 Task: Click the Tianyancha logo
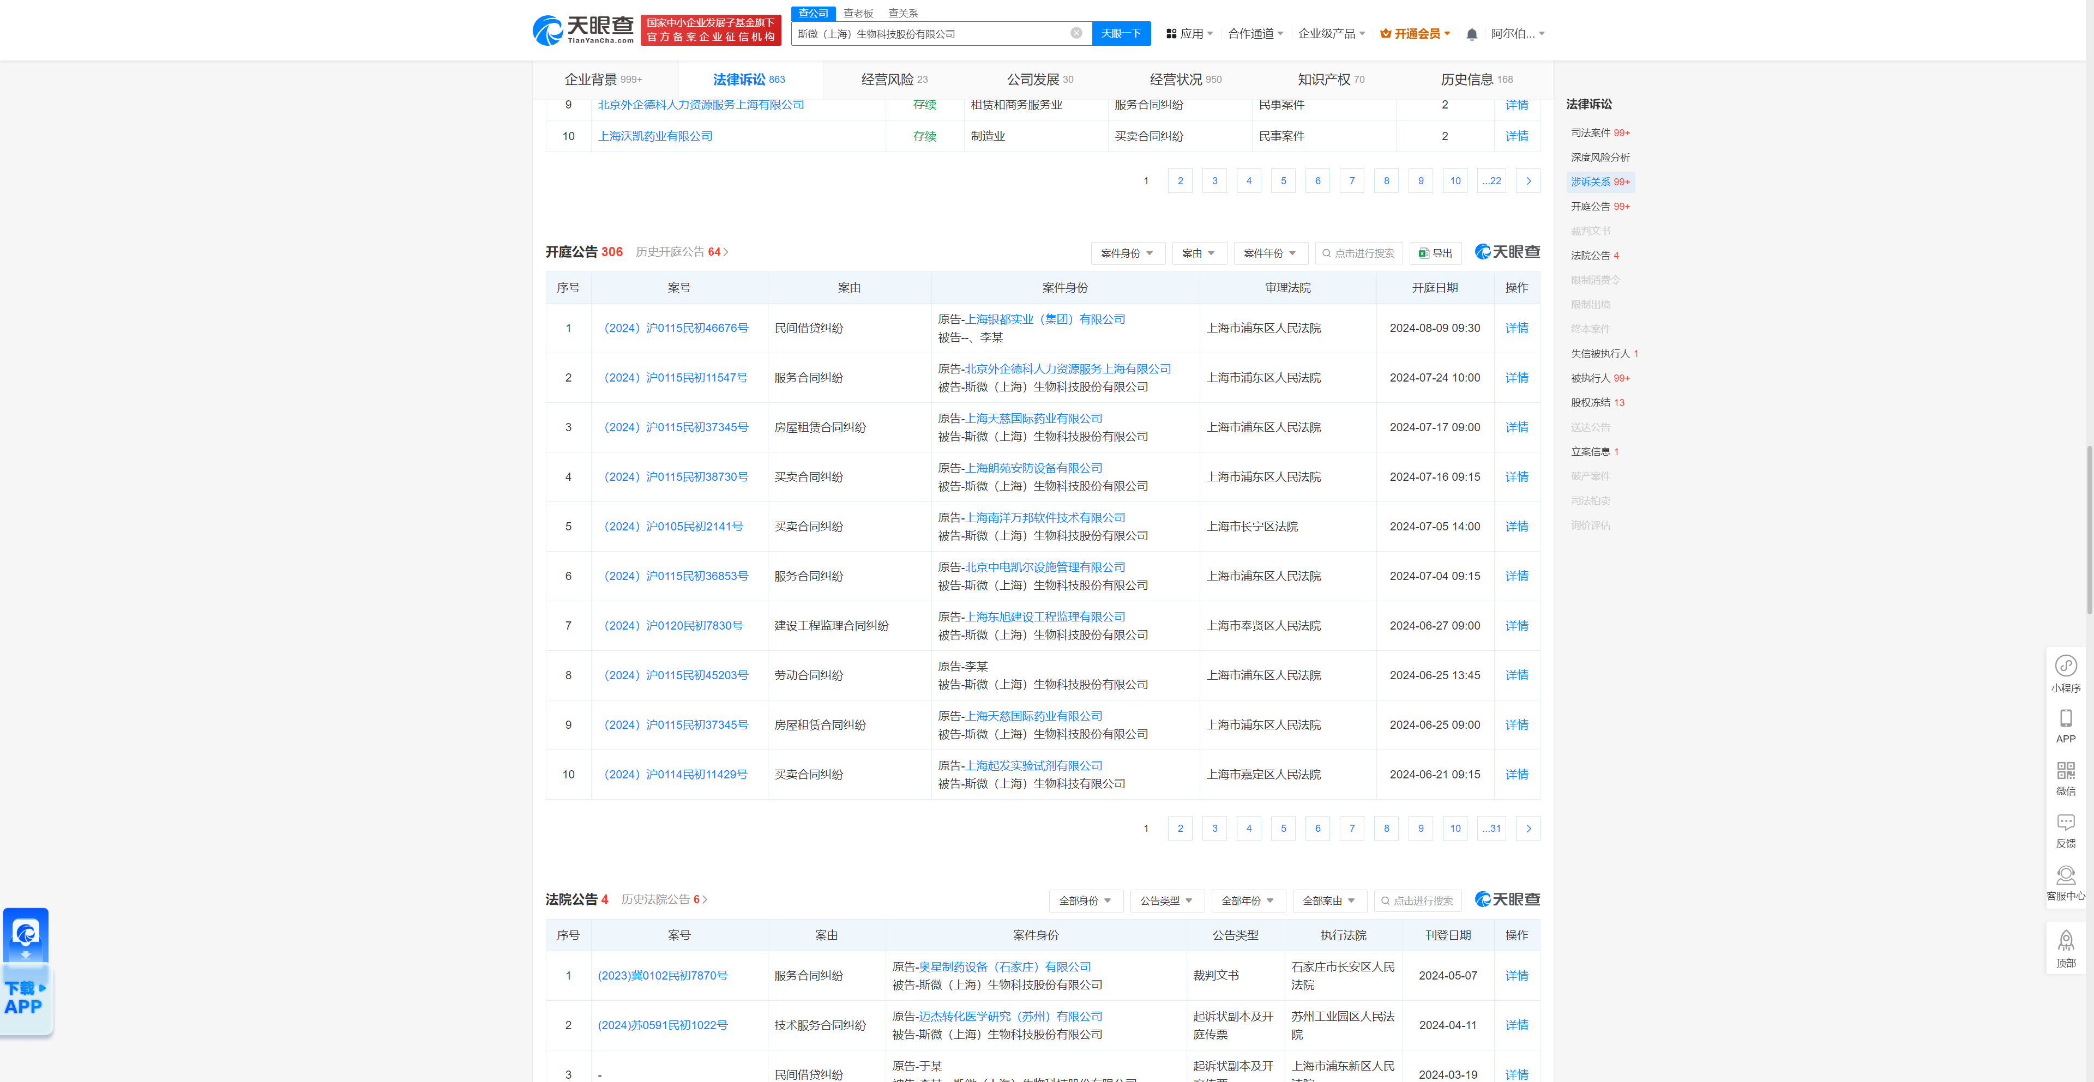583,30
